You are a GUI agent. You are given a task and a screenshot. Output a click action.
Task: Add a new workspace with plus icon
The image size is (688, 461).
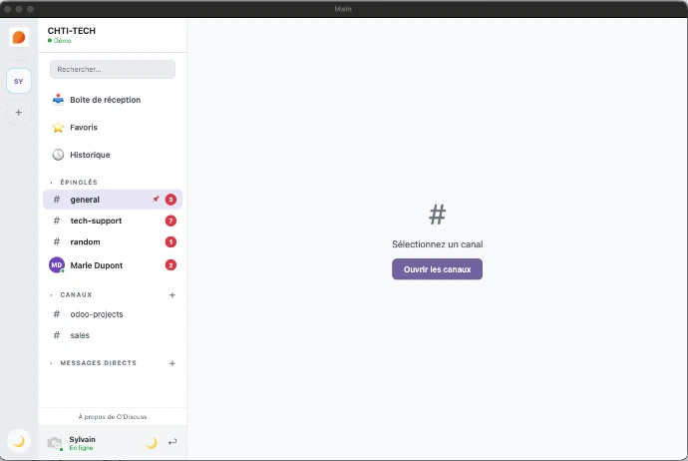coord(18,113)
